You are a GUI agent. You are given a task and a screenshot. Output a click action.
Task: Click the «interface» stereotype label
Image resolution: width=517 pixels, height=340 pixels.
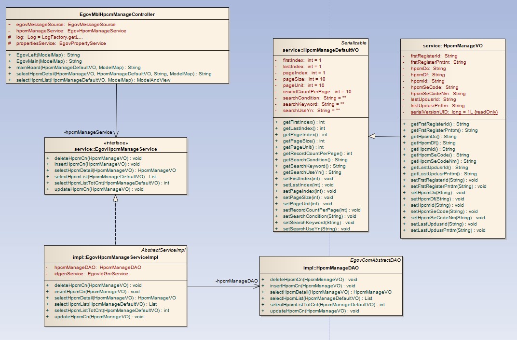coord(116,143)
